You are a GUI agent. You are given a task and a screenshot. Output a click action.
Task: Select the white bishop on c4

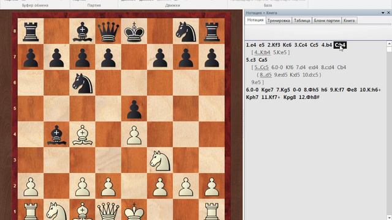pos(83,134)
